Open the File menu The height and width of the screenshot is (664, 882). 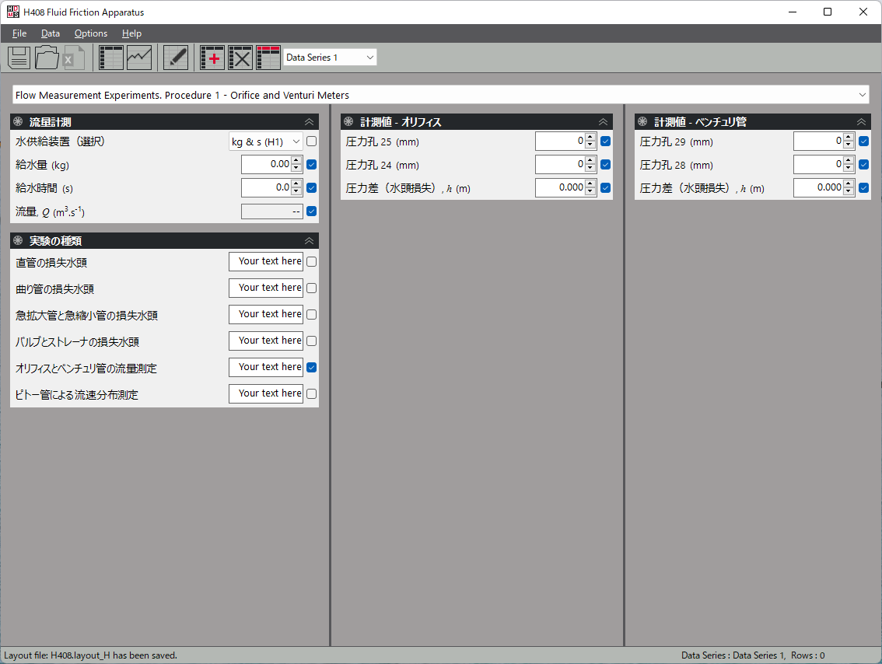coord(19,33)
